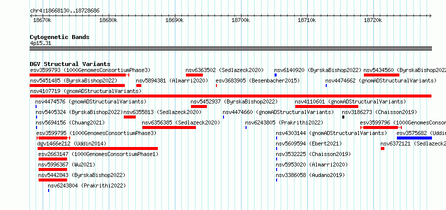Image resolution: width=446 pixels, height=210 pixels.
Task: Click black nsv3186273 variant marker
Action: click(343, 117)
